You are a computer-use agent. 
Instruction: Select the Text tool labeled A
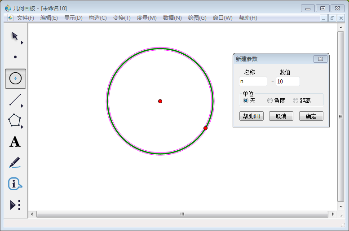coord(15,142)
